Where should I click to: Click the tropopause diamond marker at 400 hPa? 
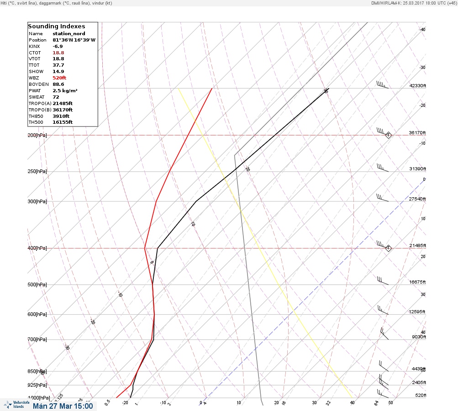pos(388,248)
